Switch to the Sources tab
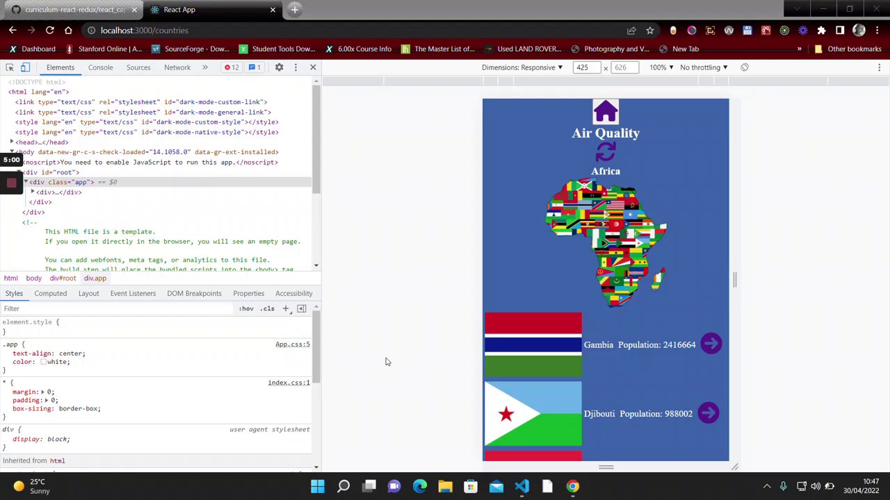 (x=138, y=67)
